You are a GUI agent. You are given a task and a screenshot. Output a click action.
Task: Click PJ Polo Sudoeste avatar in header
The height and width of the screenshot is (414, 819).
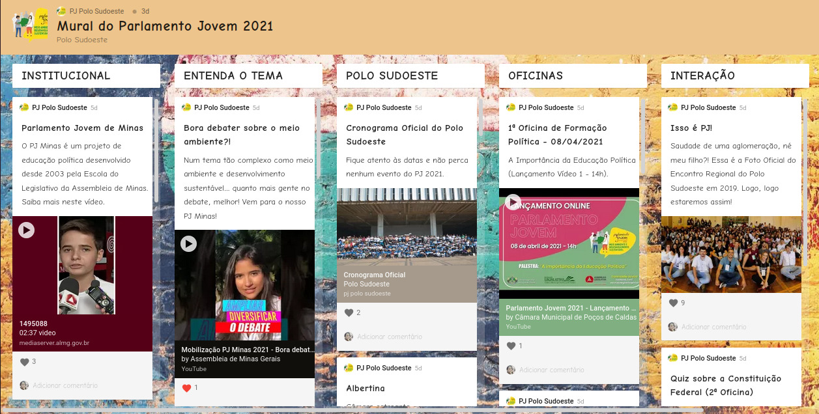pos(61,11)
